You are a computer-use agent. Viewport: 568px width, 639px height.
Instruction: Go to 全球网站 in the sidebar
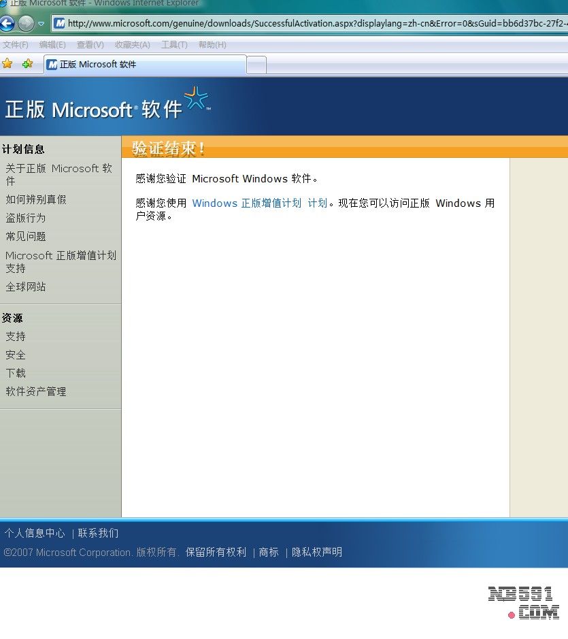click(x=26, y=286)
